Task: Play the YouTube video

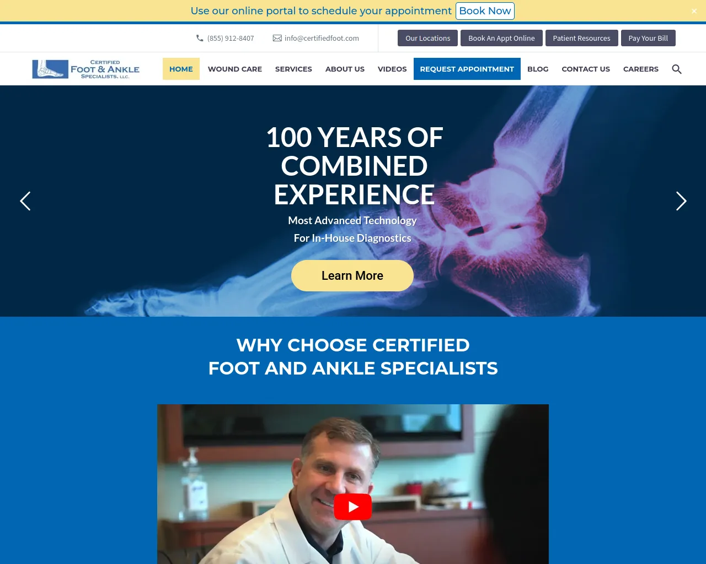Action: click(353, 507)
